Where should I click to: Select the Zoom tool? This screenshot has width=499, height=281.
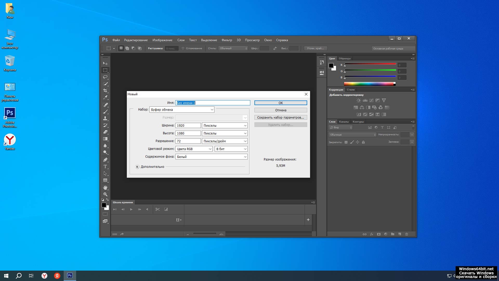coord(105,194)
